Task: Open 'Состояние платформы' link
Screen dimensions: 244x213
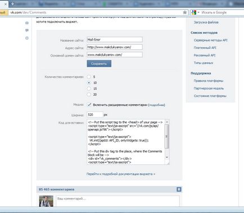Action: coord(210,96)
